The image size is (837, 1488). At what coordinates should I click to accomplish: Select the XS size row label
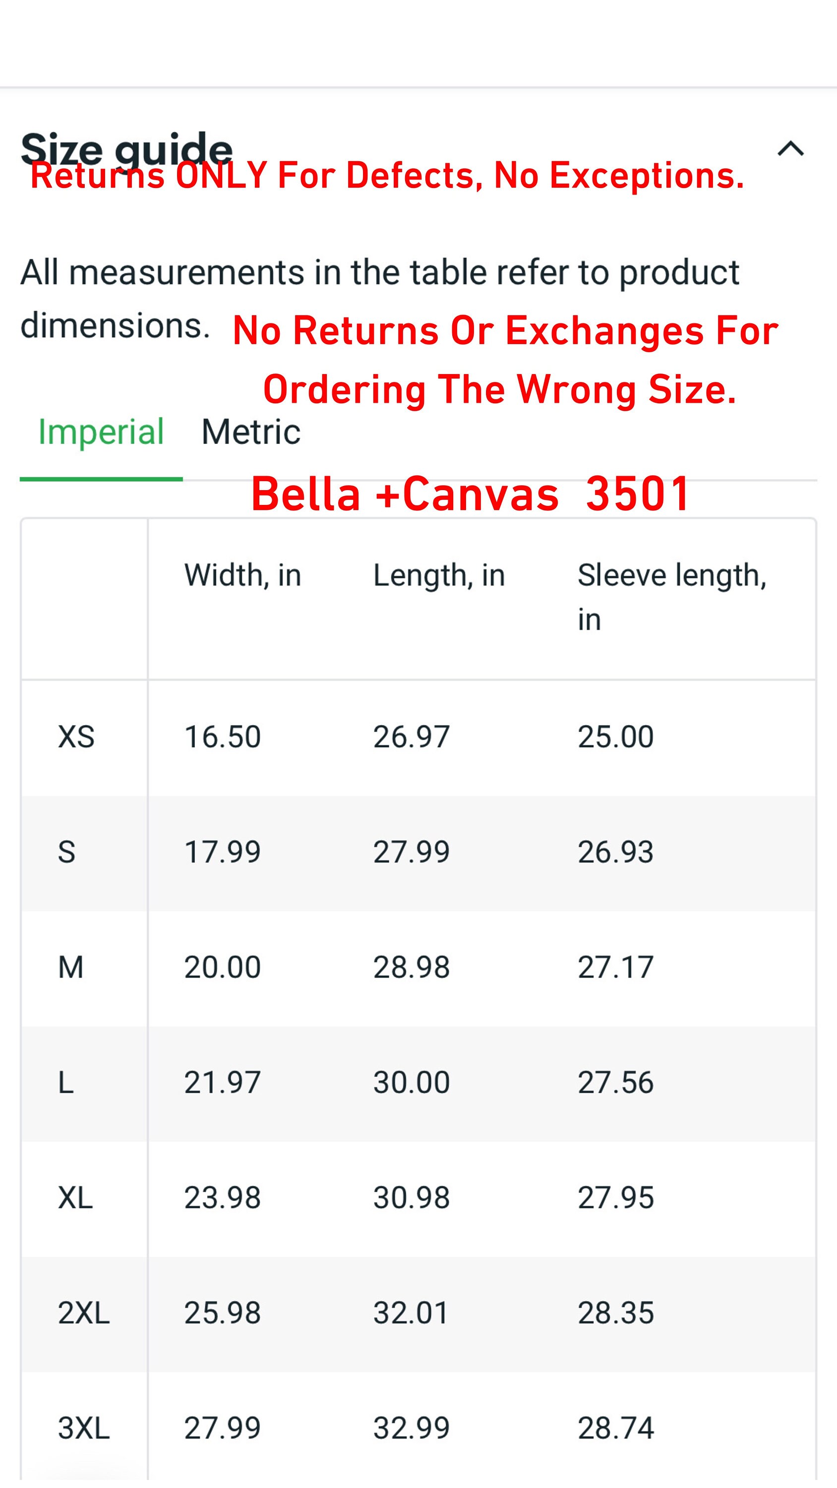coord(76,737)
